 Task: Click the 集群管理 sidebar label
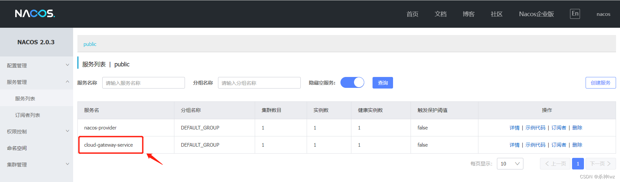17,164
